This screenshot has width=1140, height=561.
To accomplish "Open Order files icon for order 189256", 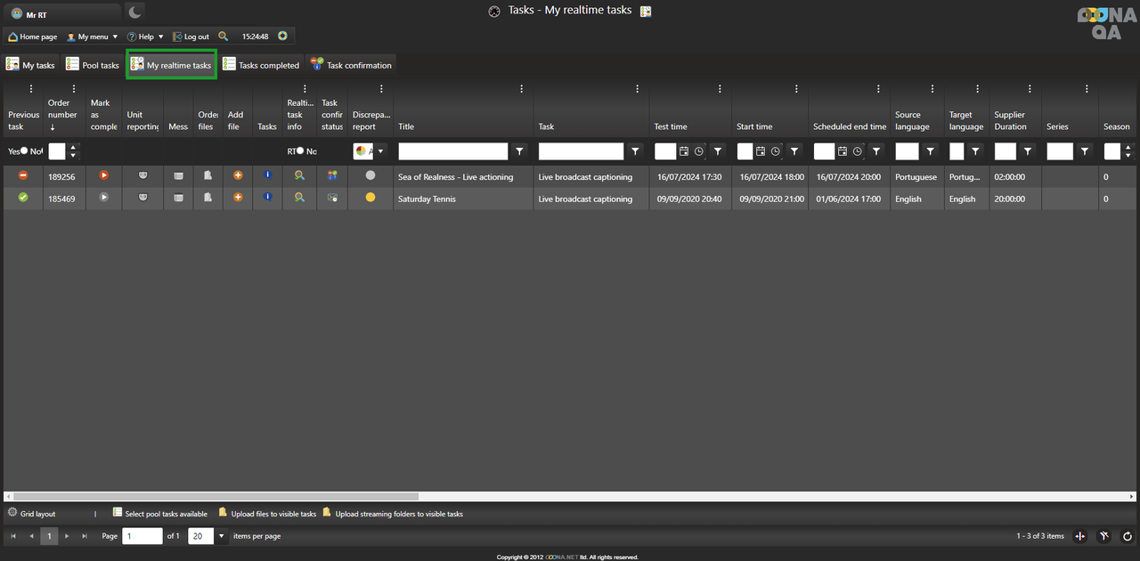I will [208, 176].
